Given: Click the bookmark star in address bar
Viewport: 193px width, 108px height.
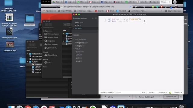Looking at the screenshot, I should 130,7.
